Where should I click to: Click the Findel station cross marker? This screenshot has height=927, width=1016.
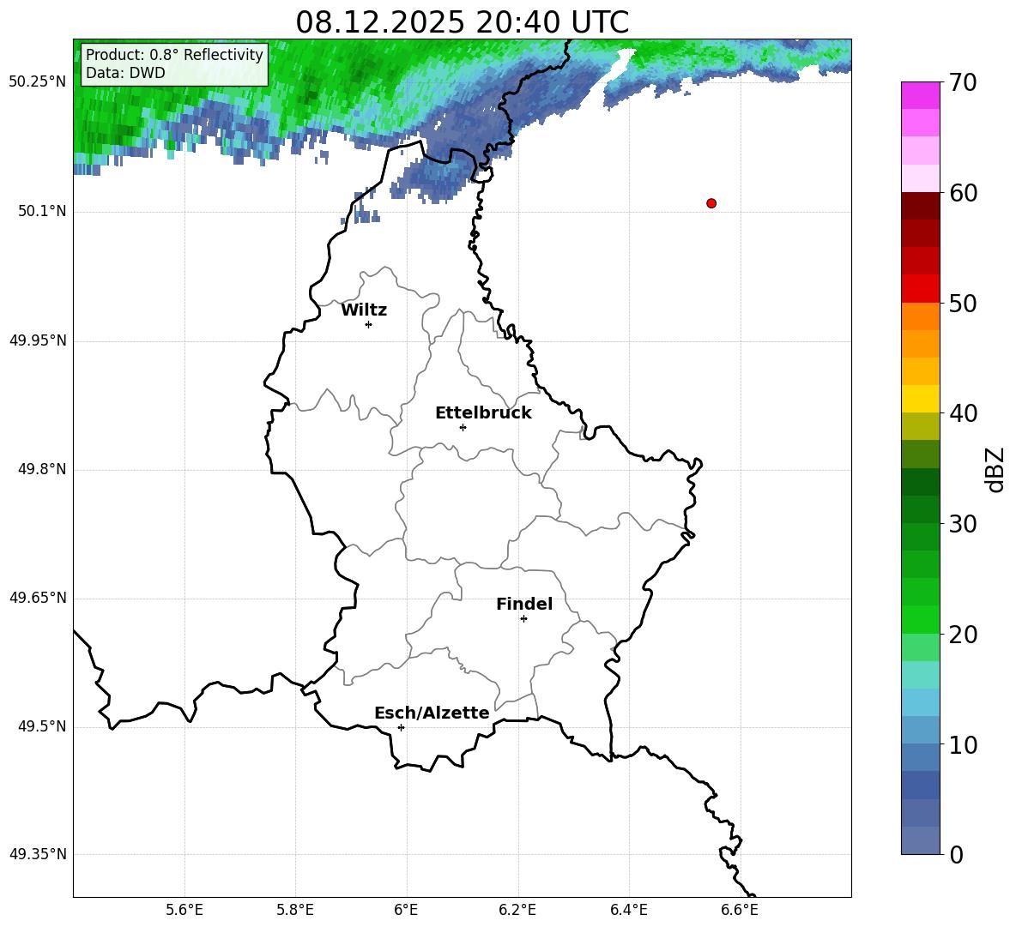point(523,619)
